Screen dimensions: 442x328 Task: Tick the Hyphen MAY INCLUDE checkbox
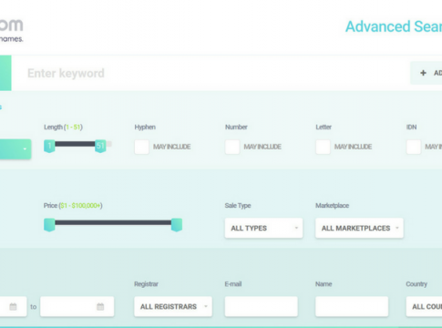[x=141, y=147]
